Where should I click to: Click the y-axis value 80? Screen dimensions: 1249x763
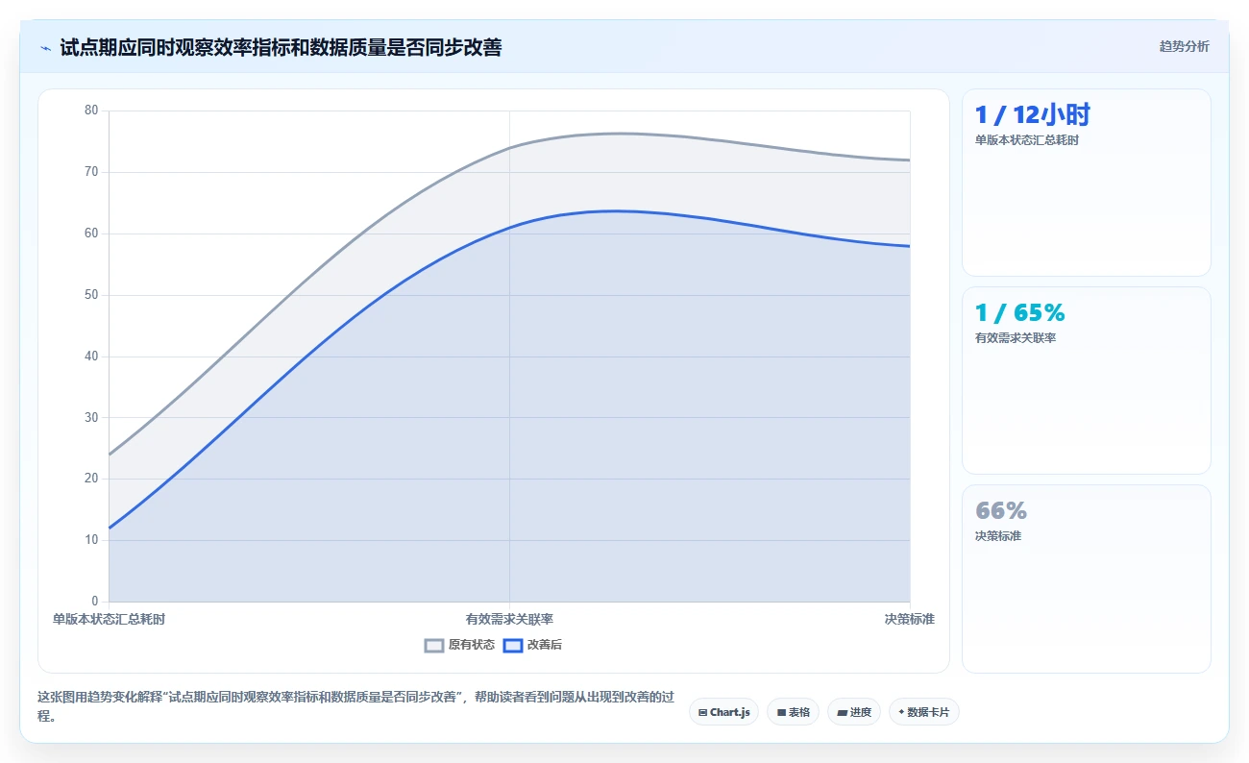click(91, 111)
